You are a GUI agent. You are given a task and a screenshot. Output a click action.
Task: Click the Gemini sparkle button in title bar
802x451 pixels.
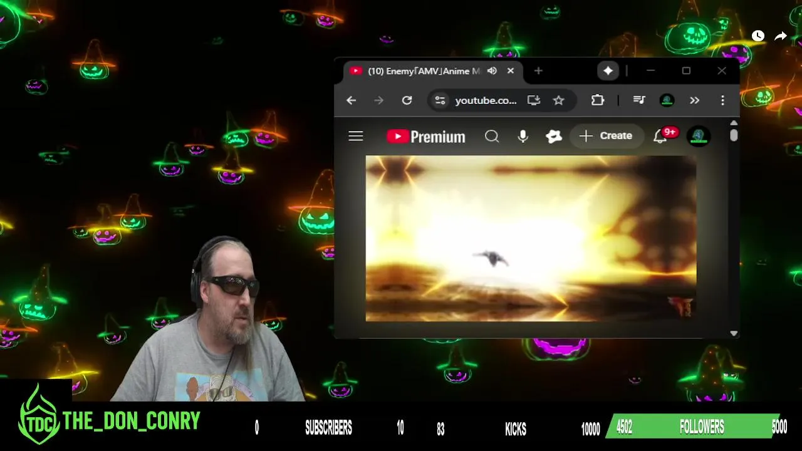(x=608, y=71)
